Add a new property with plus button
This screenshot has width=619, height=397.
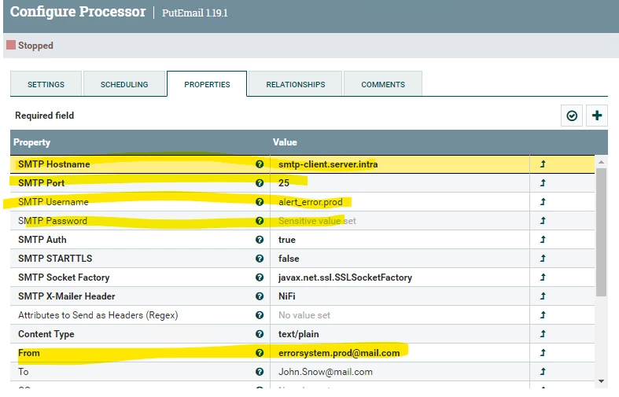tap(597, 116)
